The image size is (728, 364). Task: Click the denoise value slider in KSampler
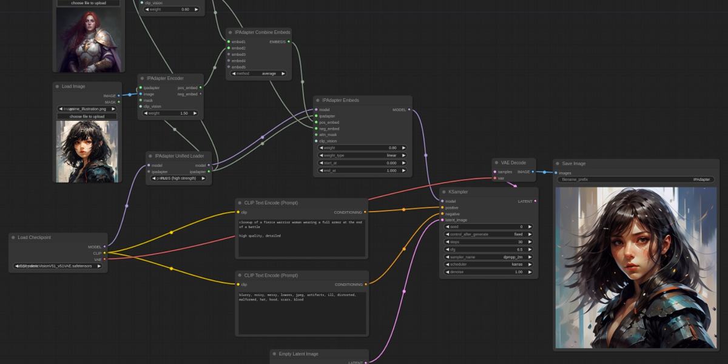coord(488,272)
